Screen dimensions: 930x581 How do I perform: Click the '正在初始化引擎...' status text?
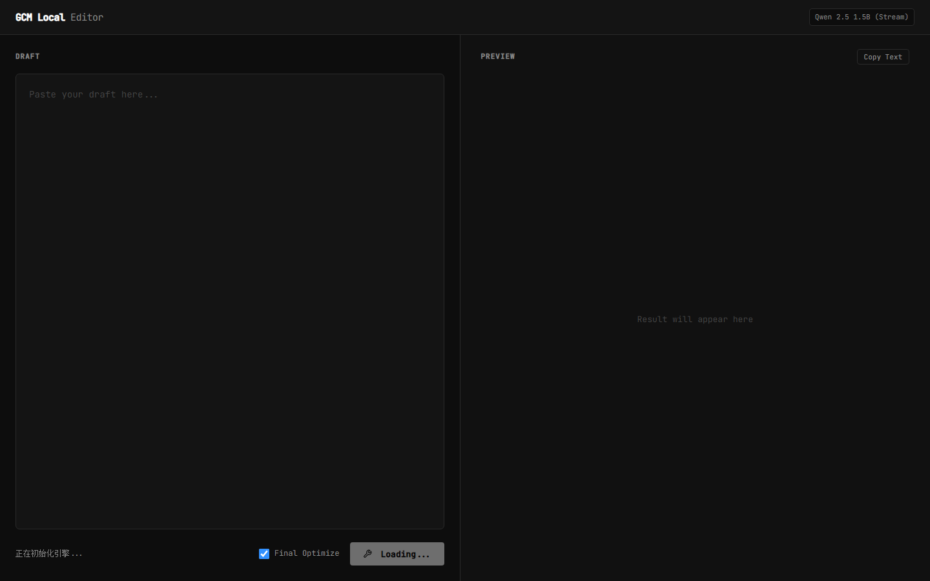49,553
